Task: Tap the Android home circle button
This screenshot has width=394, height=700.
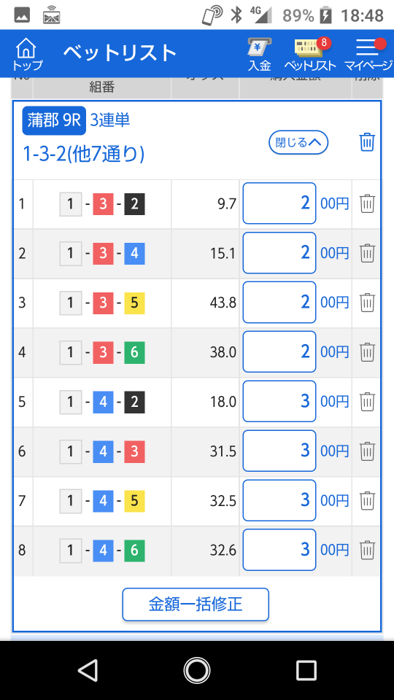Action: (x=196, y=670)
